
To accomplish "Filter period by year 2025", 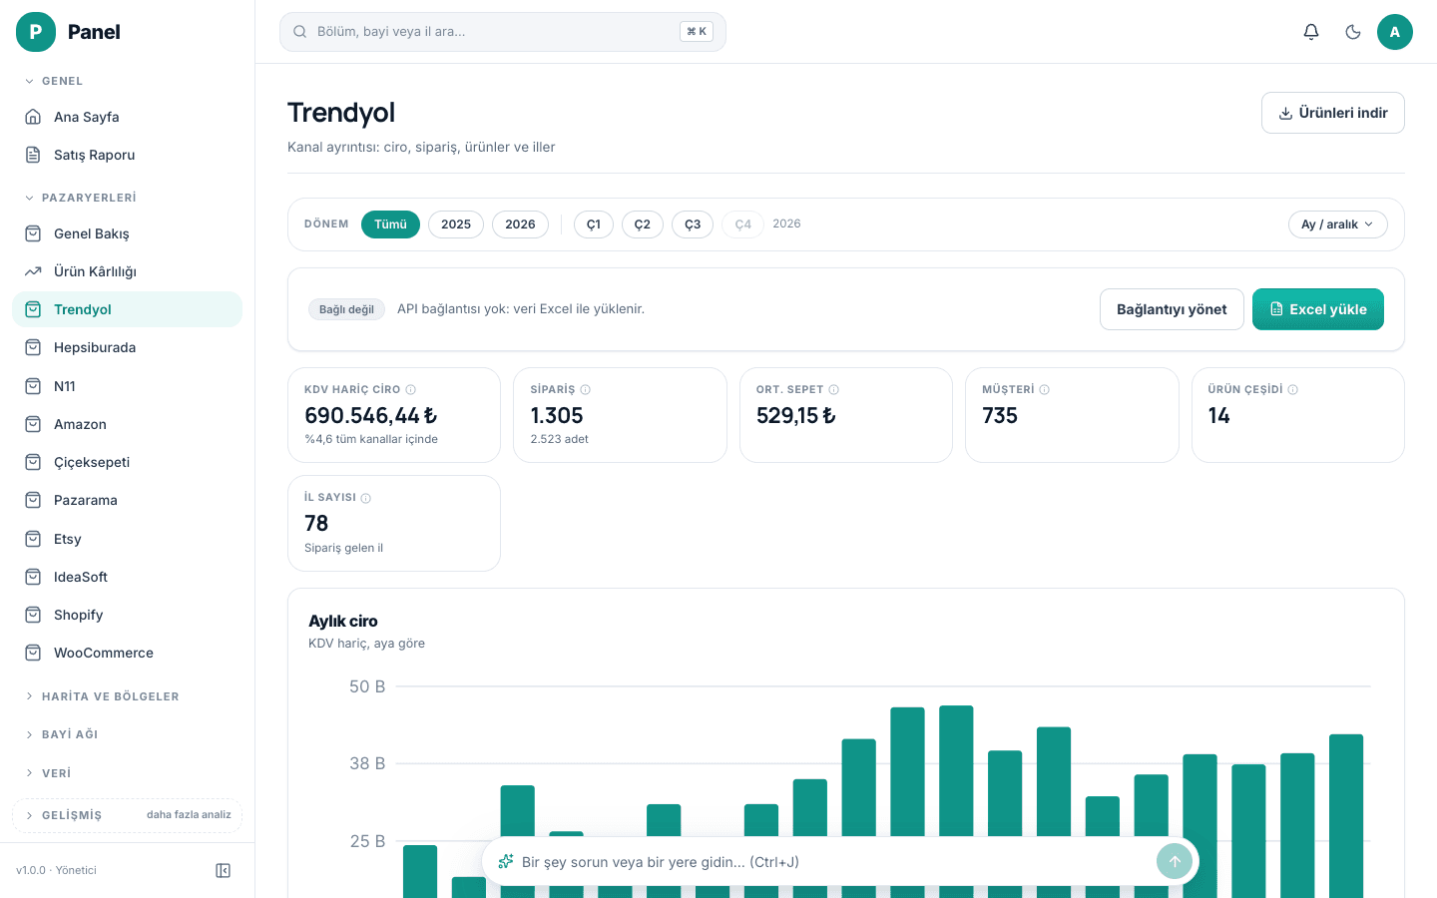I will point(456,224).
